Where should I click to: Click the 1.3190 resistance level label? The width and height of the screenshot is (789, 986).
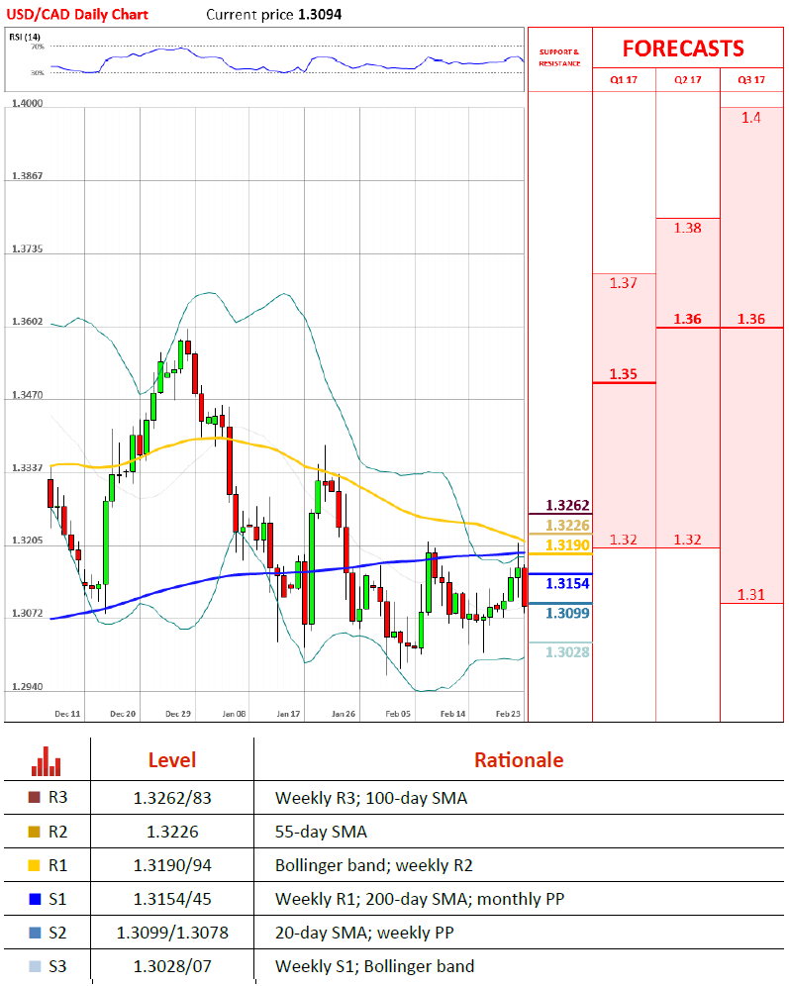567,545
